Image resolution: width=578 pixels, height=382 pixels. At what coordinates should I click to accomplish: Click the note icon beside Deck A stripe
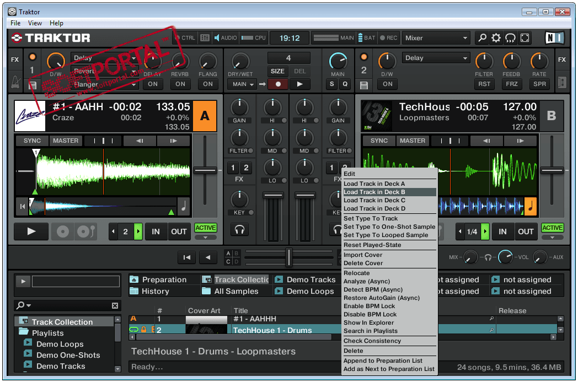pos(184,206)
